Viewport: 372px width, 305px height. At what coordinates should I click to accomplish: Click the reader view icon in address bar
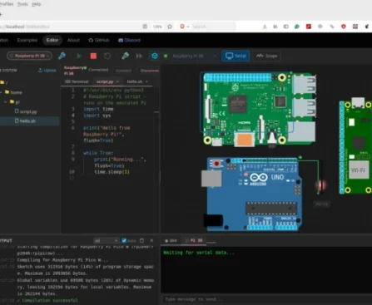(145, 27)
